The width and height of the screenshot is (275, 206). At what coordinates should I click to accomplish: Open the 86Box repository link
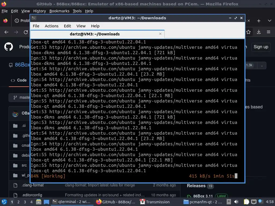[23, 65]
